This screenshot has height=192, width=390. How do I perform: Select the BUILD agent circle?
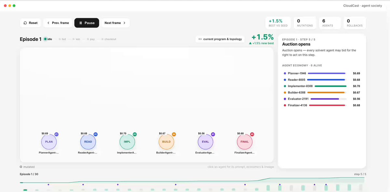[167, 142]
